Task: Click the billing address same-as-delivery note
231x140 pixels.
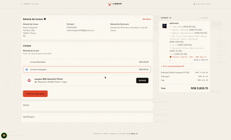Action: [129, 29]
